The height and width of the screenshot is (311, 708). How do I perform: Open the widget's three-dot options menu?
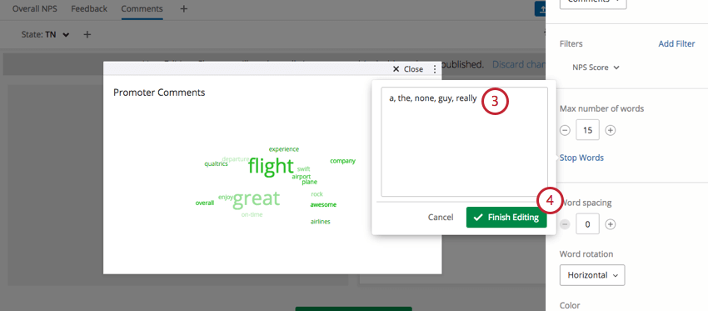(x=435, y=68)
